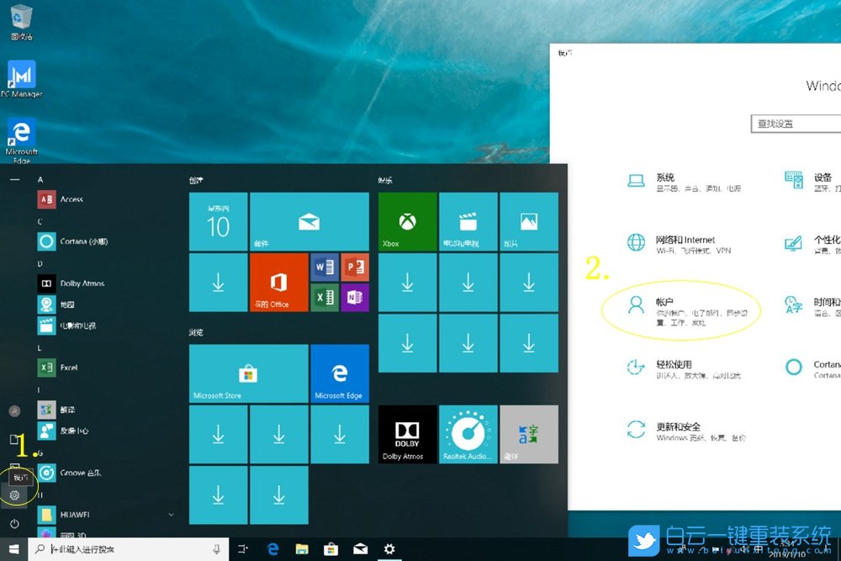This screenshot has height=561, width=841.
Task: Click the Power icon in Start menu
Action: click(14, 523)
